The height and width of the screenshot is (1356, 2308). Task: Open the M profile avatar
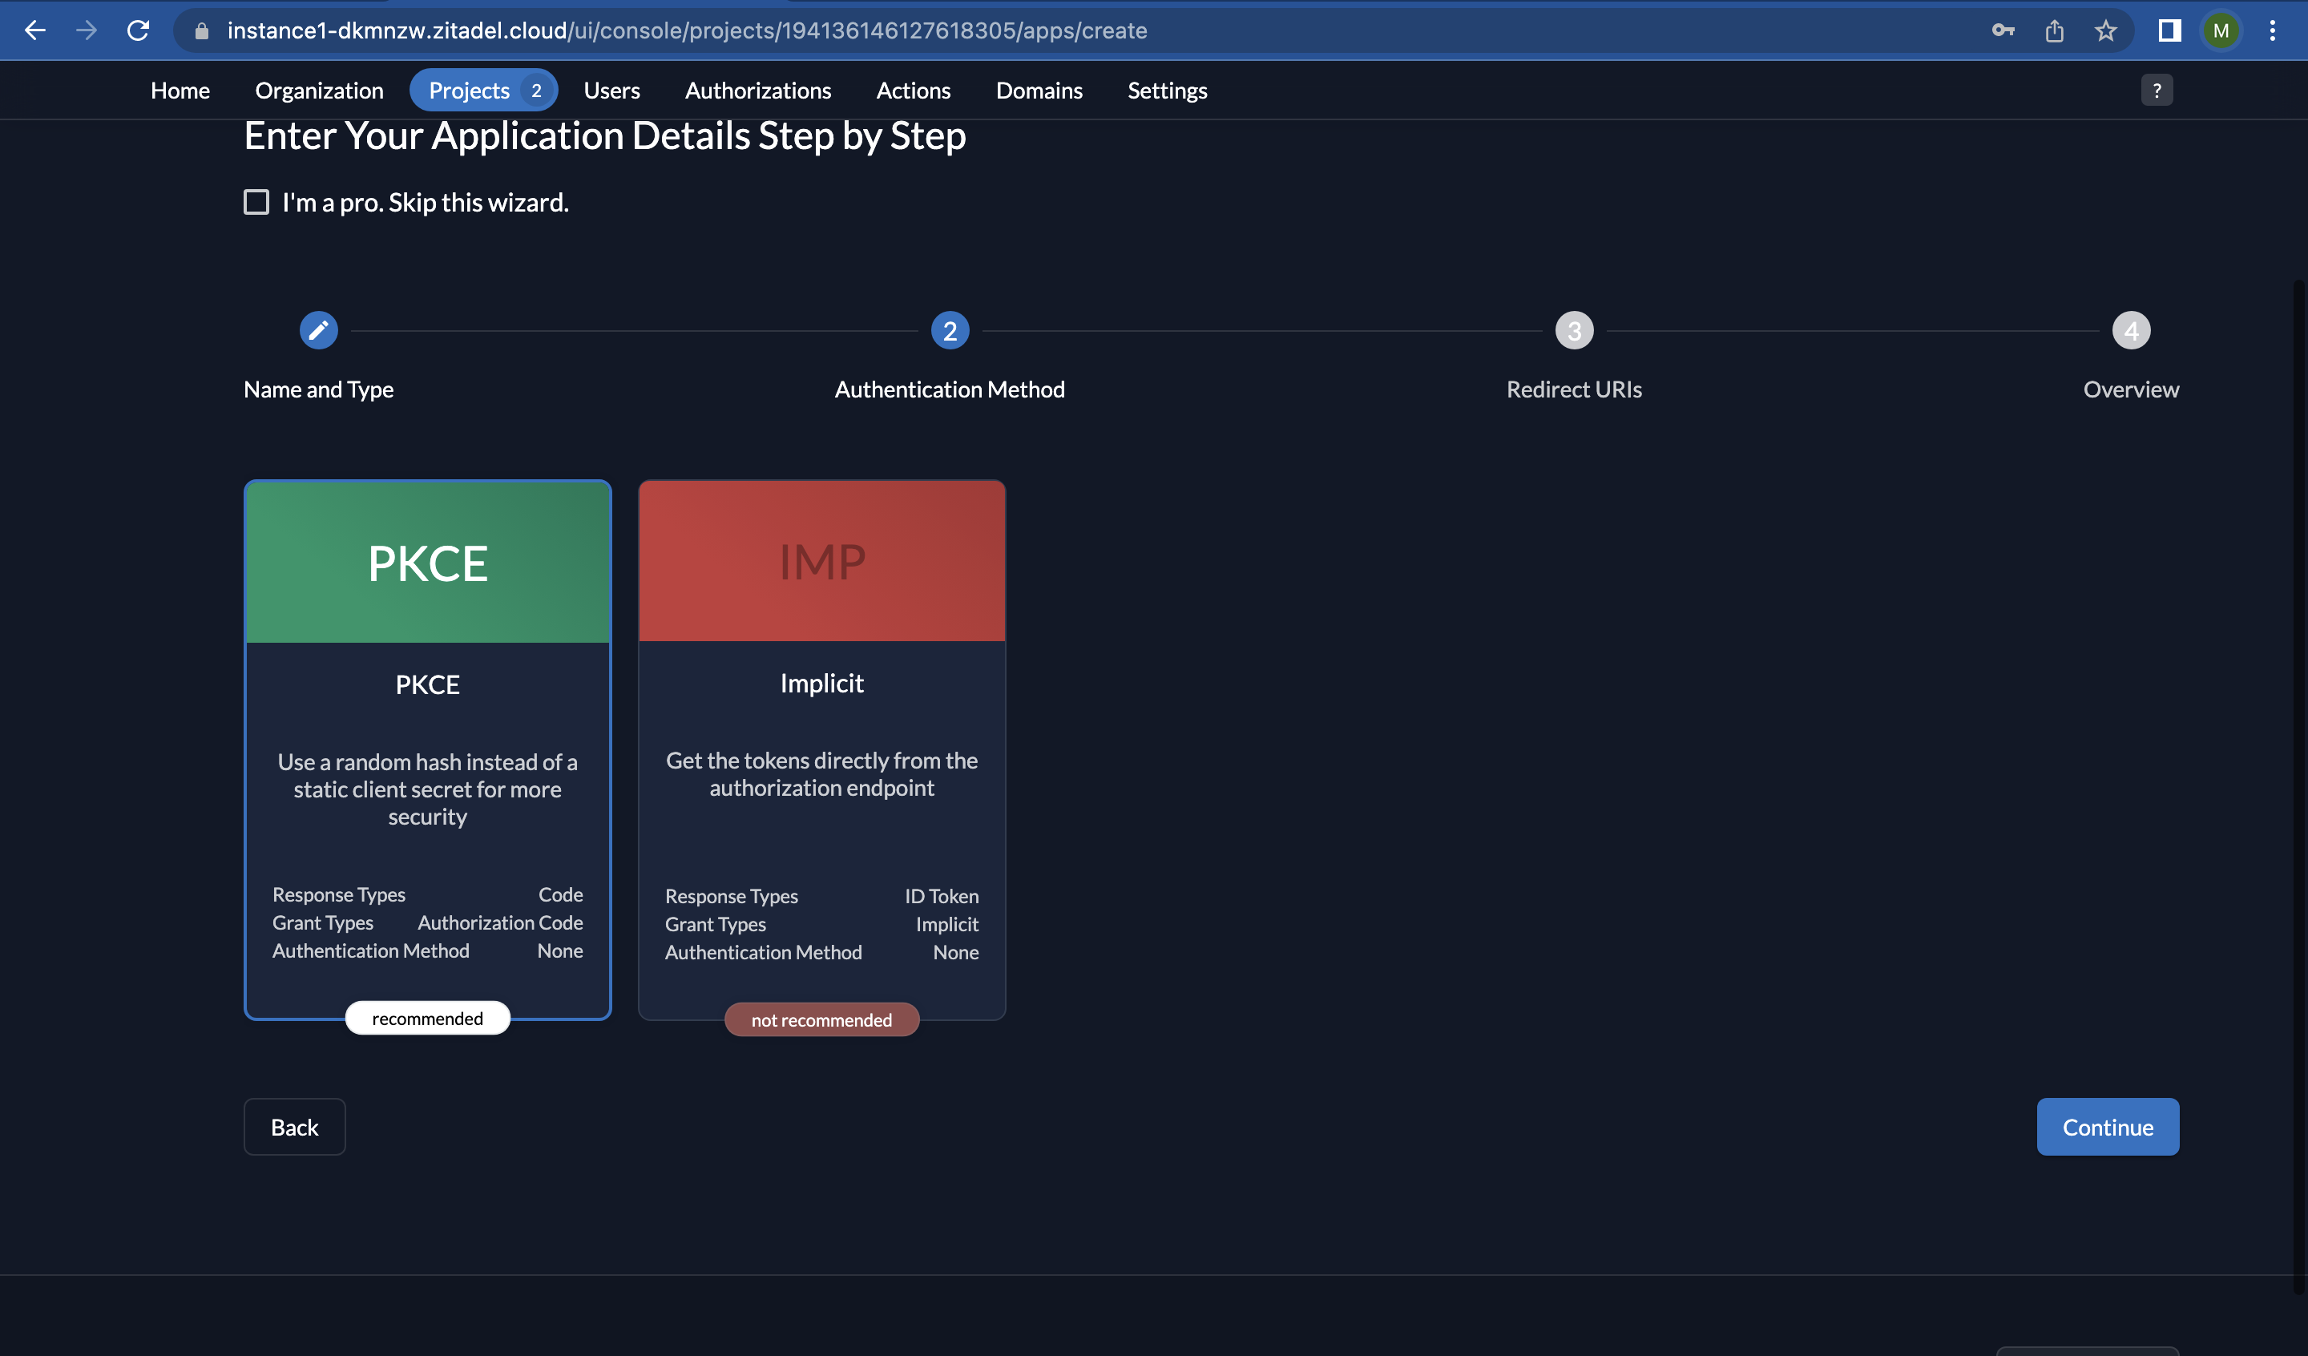pos(2221,30)
